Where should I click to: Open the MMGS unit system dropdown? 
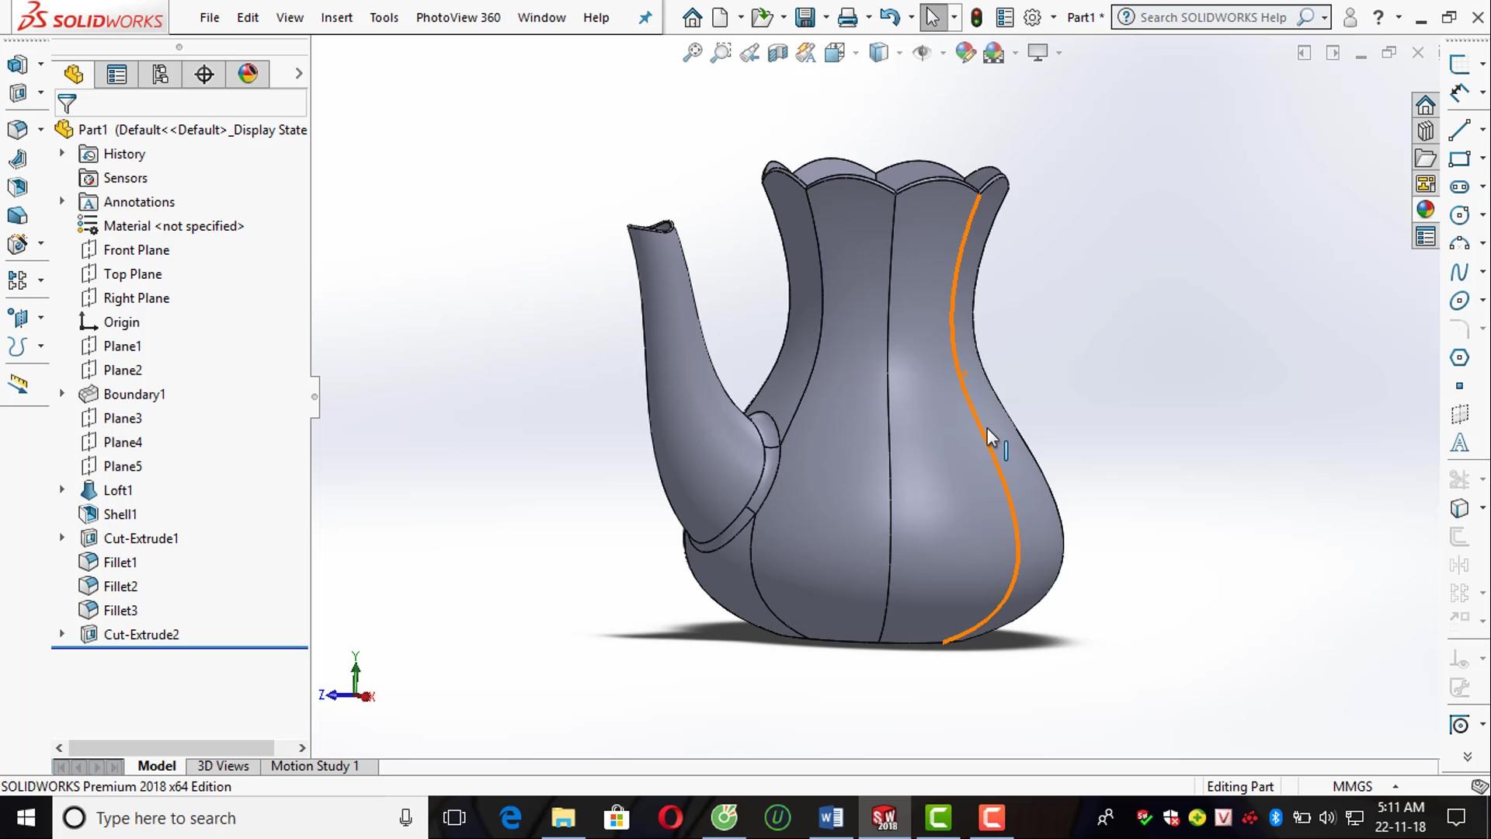pos(1395,786)
